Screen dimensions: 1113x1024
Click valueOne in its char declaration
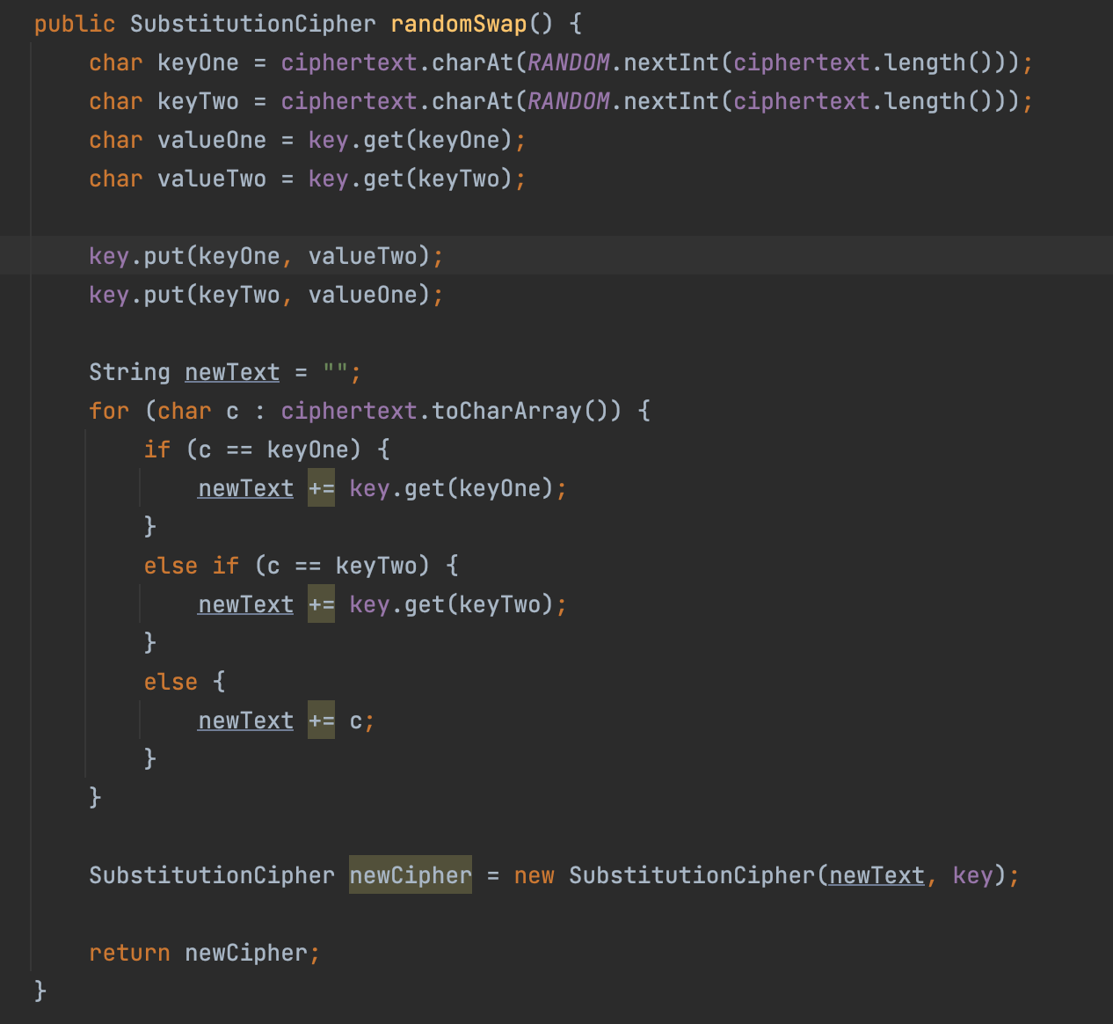tap(211, 140)
